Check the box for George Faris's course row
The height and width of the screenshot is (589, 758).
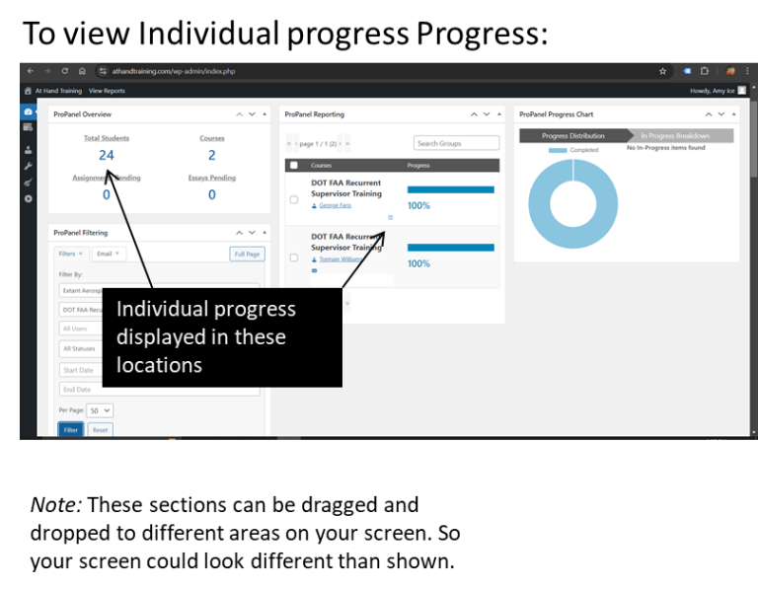pyautogui.click(x=294, y=199)
